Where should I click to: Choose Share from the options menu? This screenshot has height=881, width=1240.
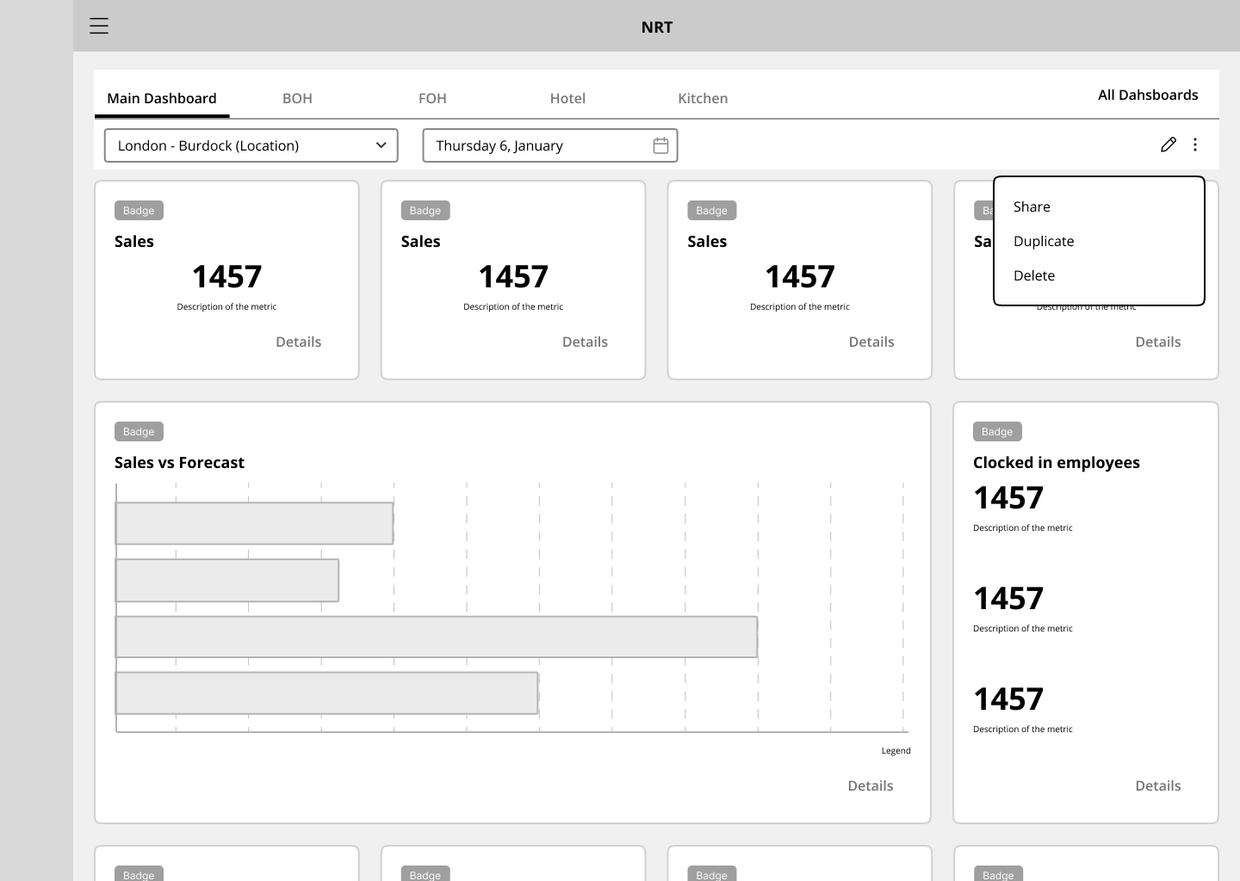pyautogui.click(x=1032, y=206)
